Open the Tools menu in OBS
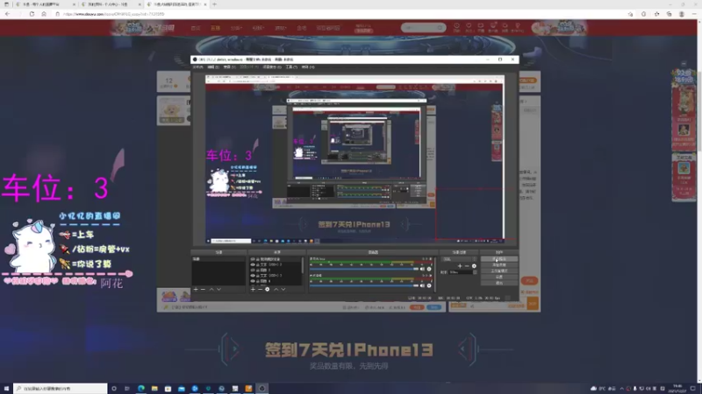This screenshot has height=394, width=702. point(292,67)
